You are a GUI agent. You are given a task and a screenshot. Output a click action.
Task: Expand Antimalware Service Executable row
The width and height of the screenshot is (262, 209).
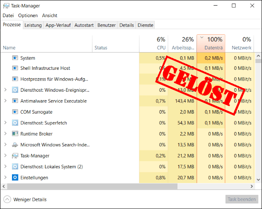5,101
